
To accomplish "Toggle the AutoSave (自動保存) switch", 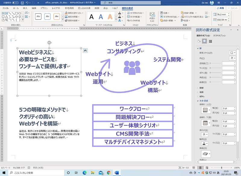I will click(x=15, y=3).
